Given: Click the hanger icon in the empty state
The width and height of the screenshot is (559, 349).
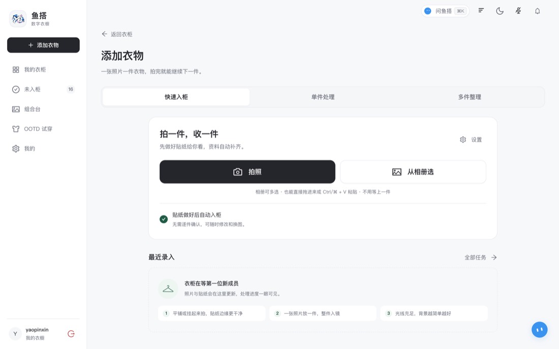Looking at the screenshot, I should [168, 289].
